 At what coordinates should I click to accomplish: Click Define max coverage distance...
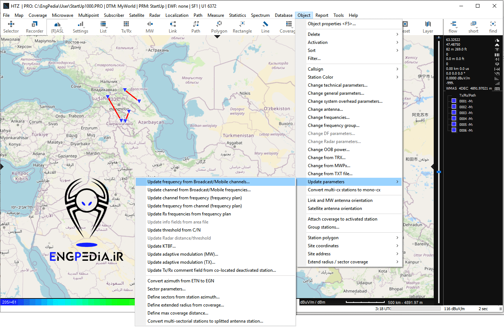(x=215, y=313)
